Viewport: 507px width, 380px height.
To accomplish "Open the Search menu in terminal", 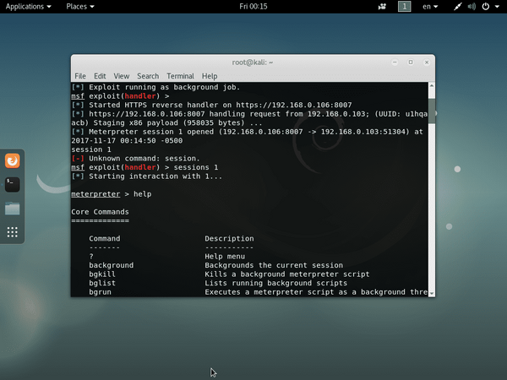I will [148, 76].
